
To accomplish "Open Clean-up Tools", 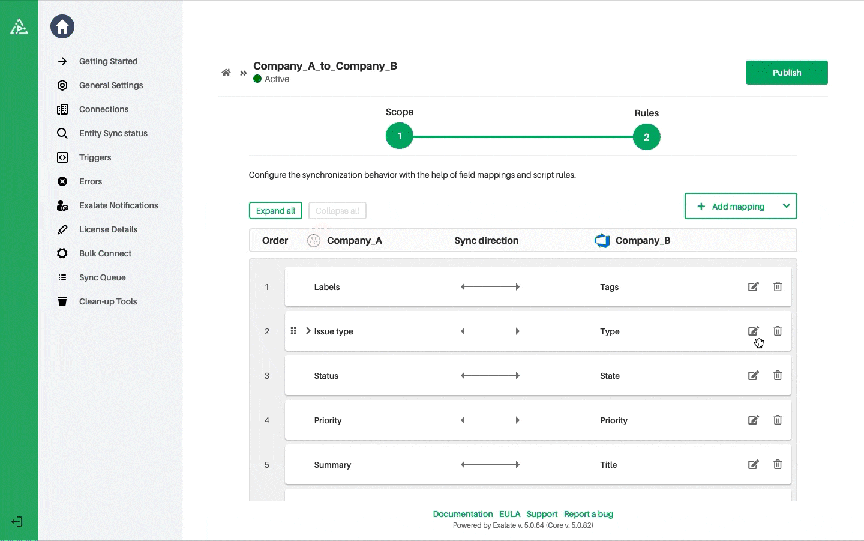I will click(108, 301).
